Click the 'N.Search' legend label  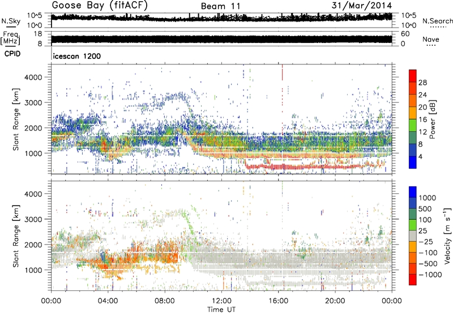(x=438, y=21)
